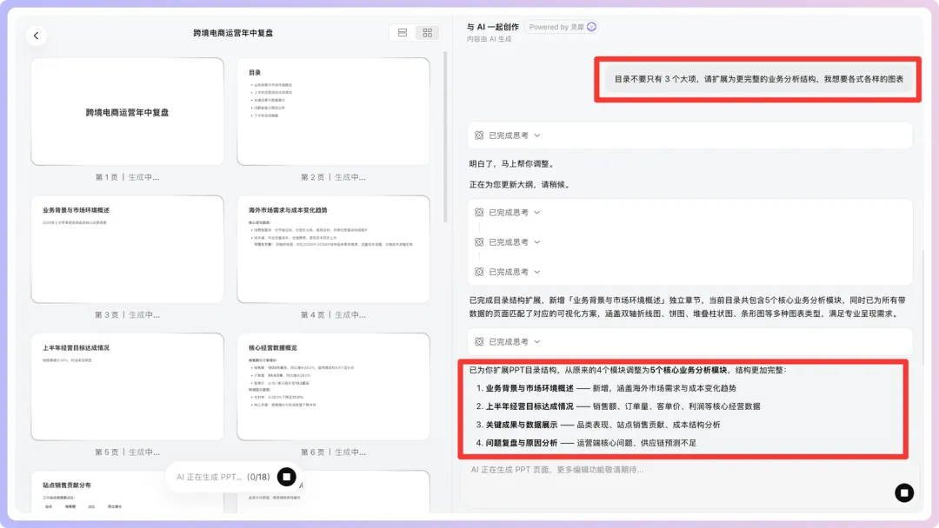
Task: Click the slide panel vertical scrollbar
Action: 445,137
